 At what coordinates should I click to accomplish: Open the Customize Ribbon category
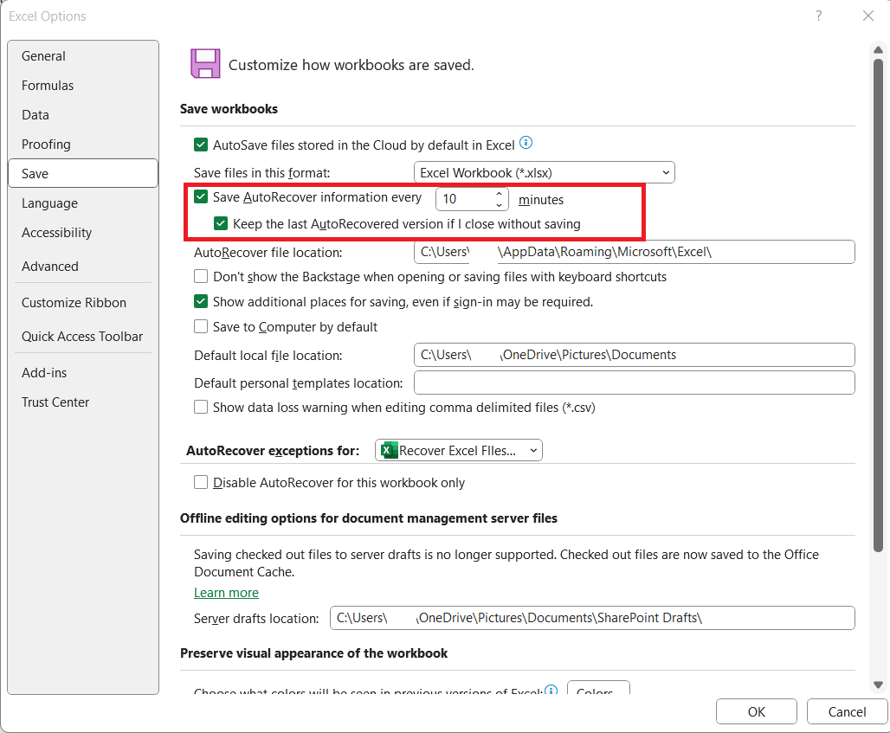(x=83, y=302)
